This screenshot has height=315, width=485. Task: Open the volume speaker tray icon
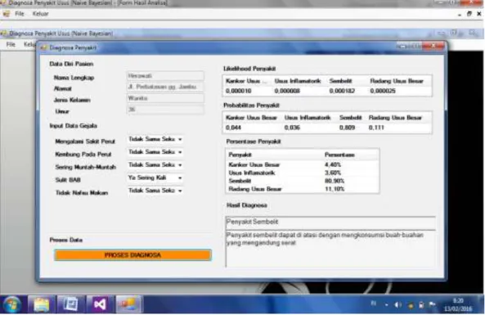397,305
